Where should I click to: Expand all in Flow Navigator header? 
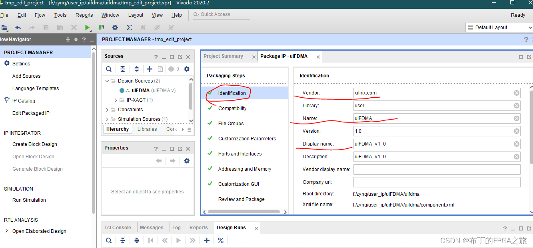[76, 39]
